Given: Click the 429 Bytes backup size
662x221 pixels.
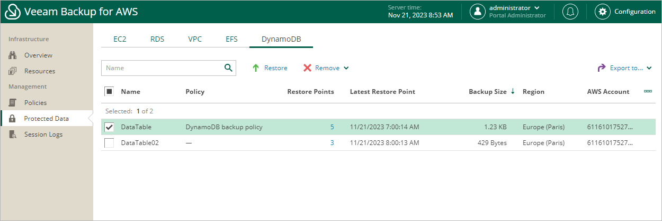Looking at the screenshot, I should point(492,143).
